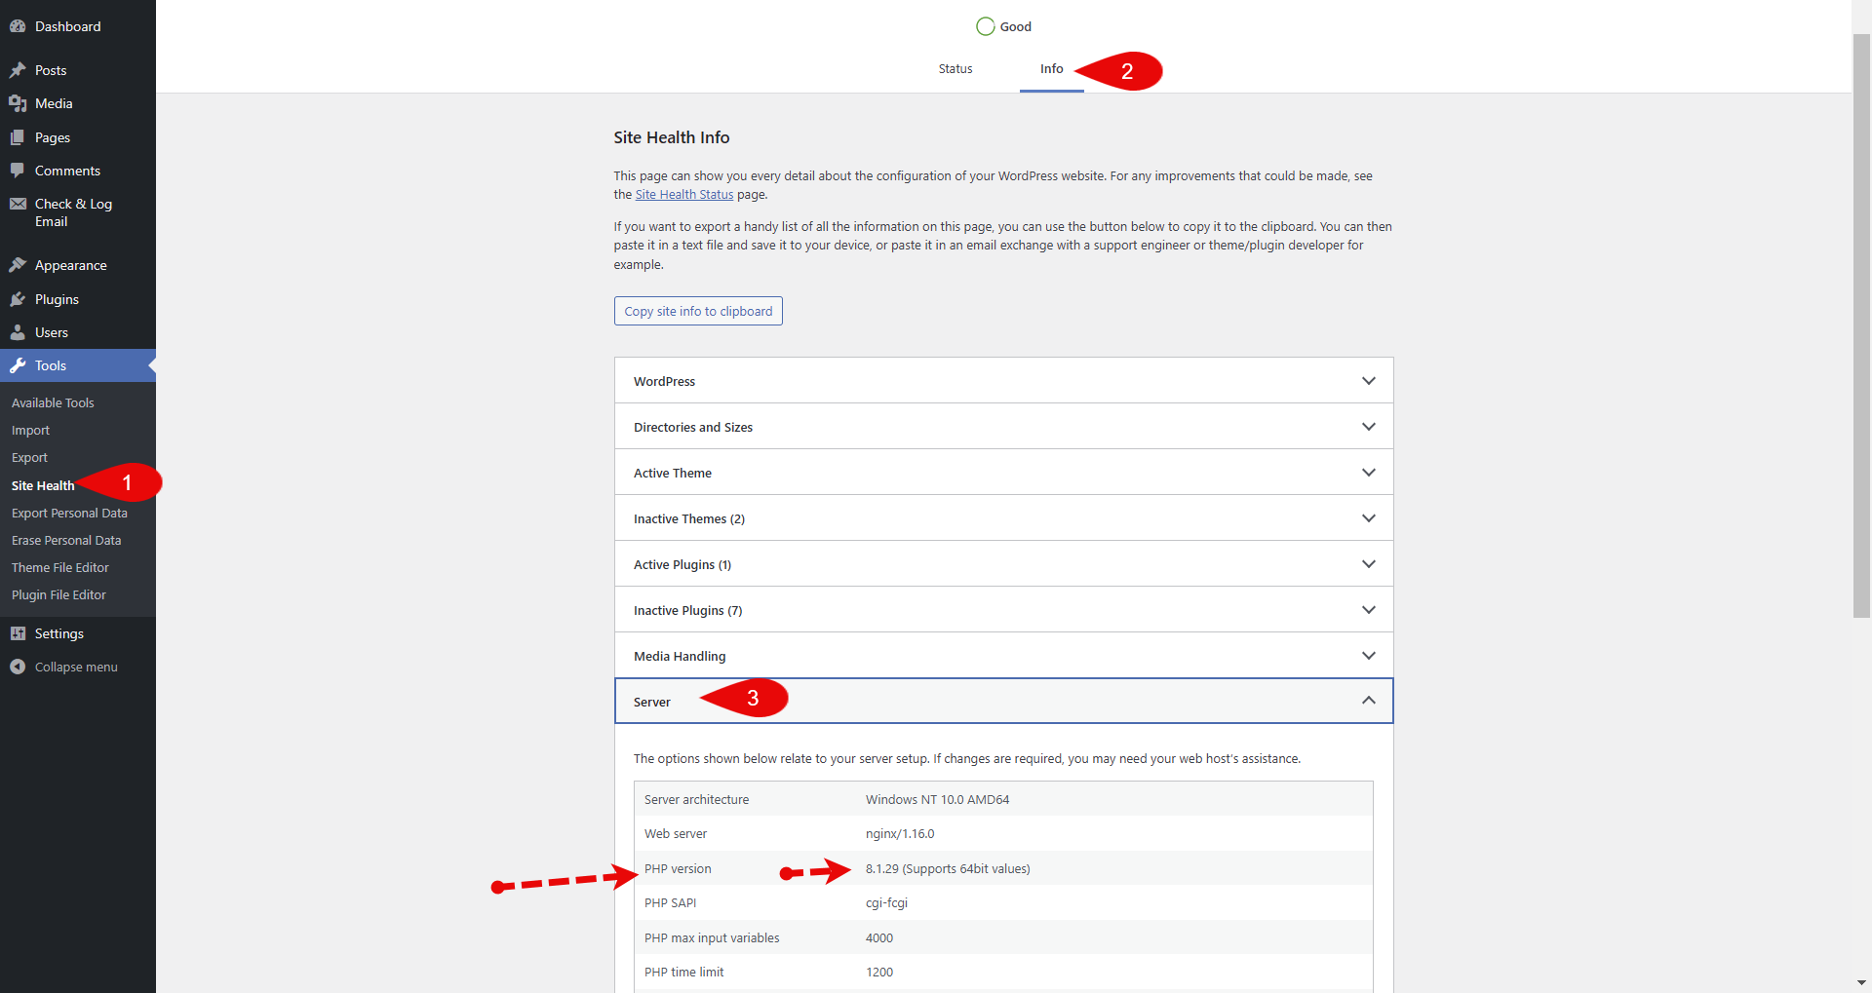Click the Appearance paintbrush icon
The image size is (1872, 993).
(x=18, y=265)
